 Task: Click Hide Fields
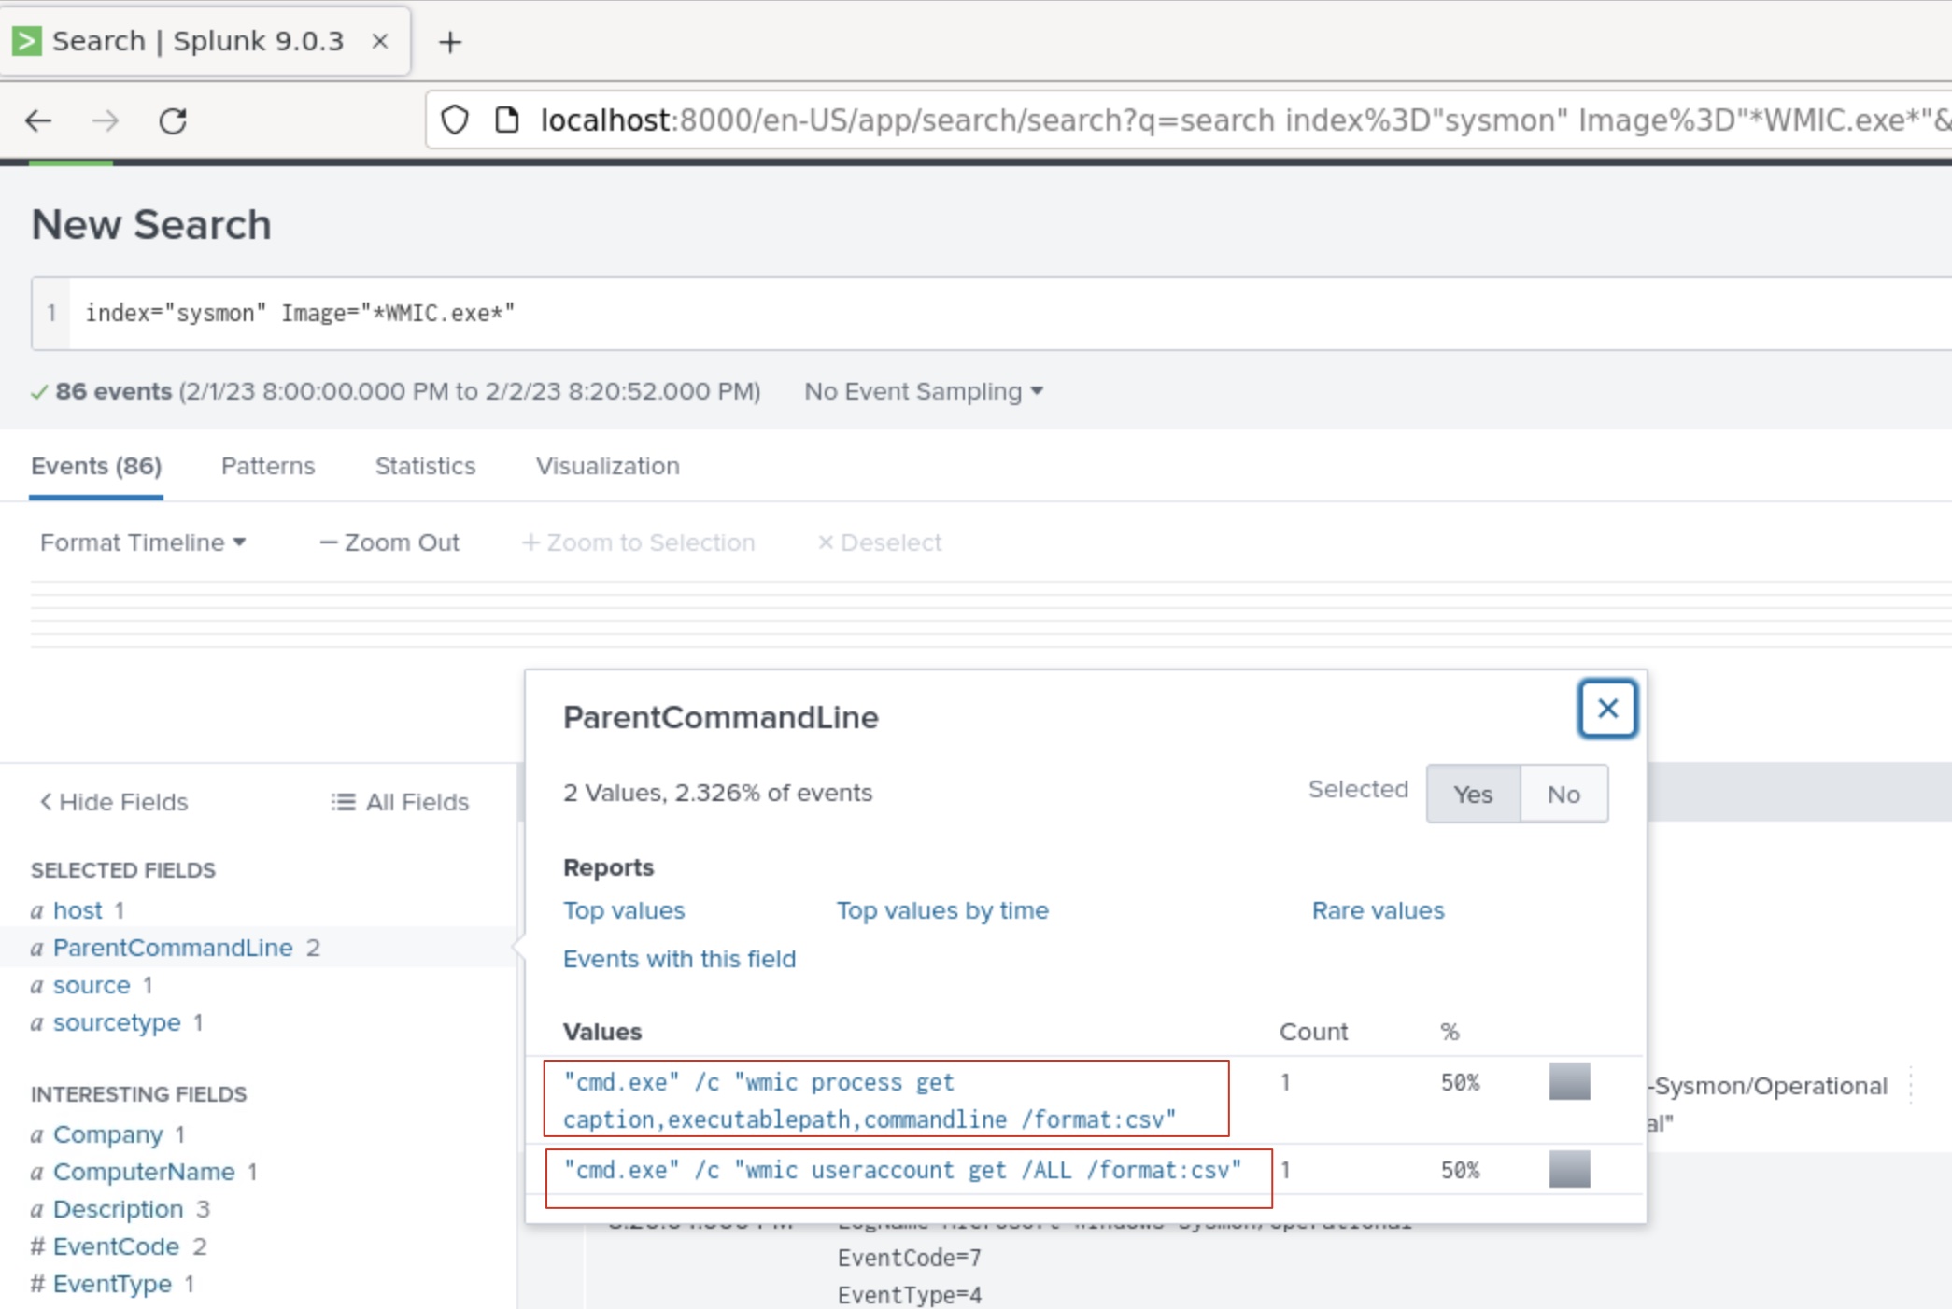(113, 802)
